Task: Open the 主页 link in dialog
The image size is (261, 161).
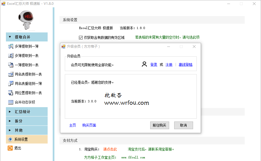Action: (x=72, y=125)
